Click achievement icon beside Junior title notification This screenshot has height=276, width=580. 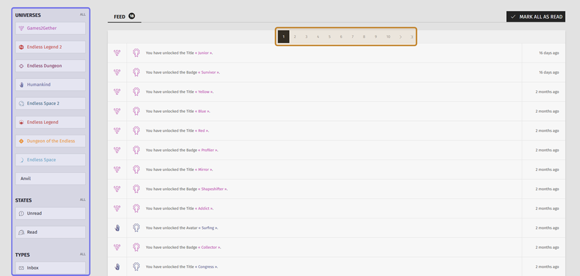tap(136, 53)
